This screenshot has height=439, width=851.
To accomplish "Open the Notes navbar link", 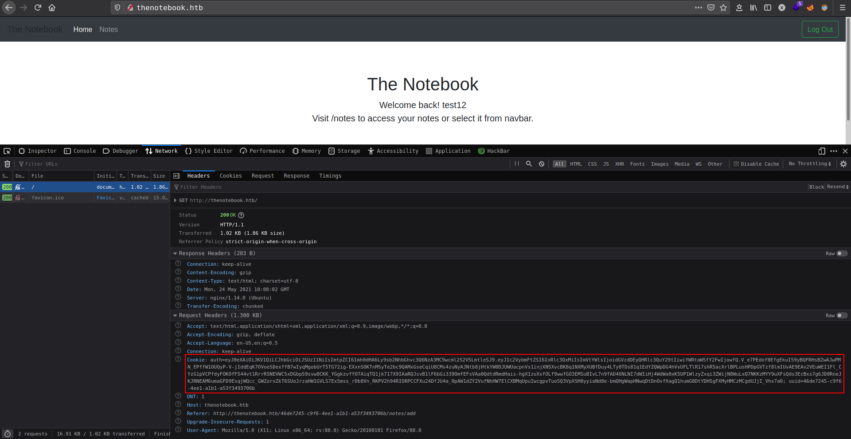I will tap(109, 29).
